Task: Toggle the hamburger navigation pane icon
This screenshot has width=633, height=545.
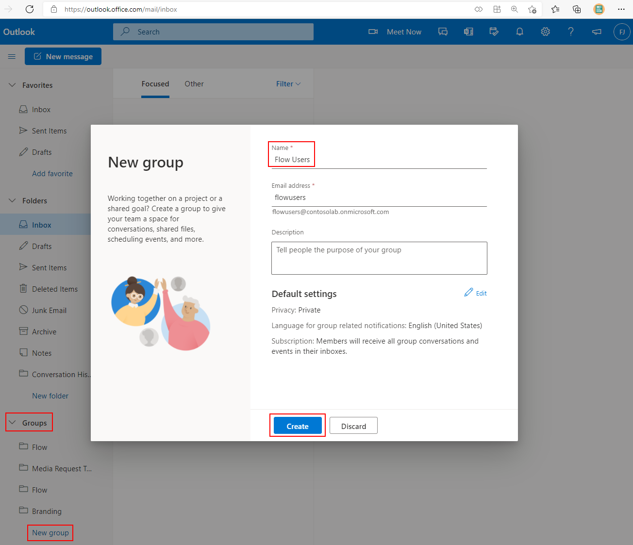Action: pyautogui.click(x=12, y=56)
